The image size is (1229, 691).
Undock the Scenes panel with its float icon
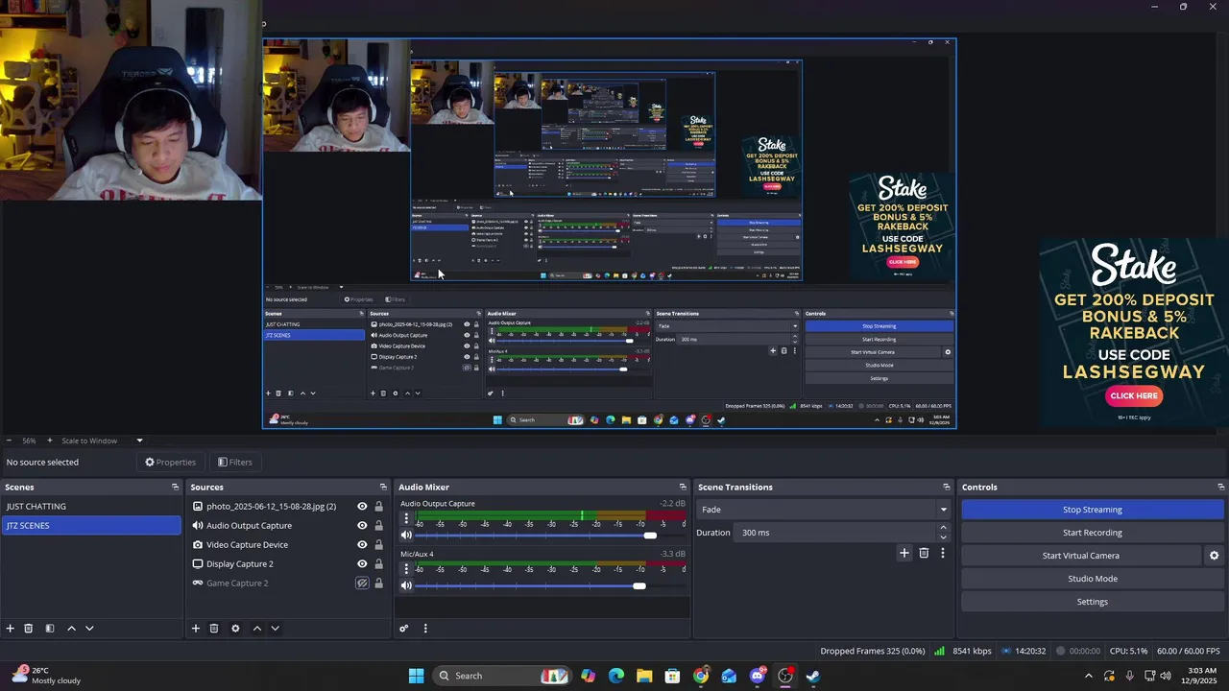pyautogui.click(x=175, y=488)
